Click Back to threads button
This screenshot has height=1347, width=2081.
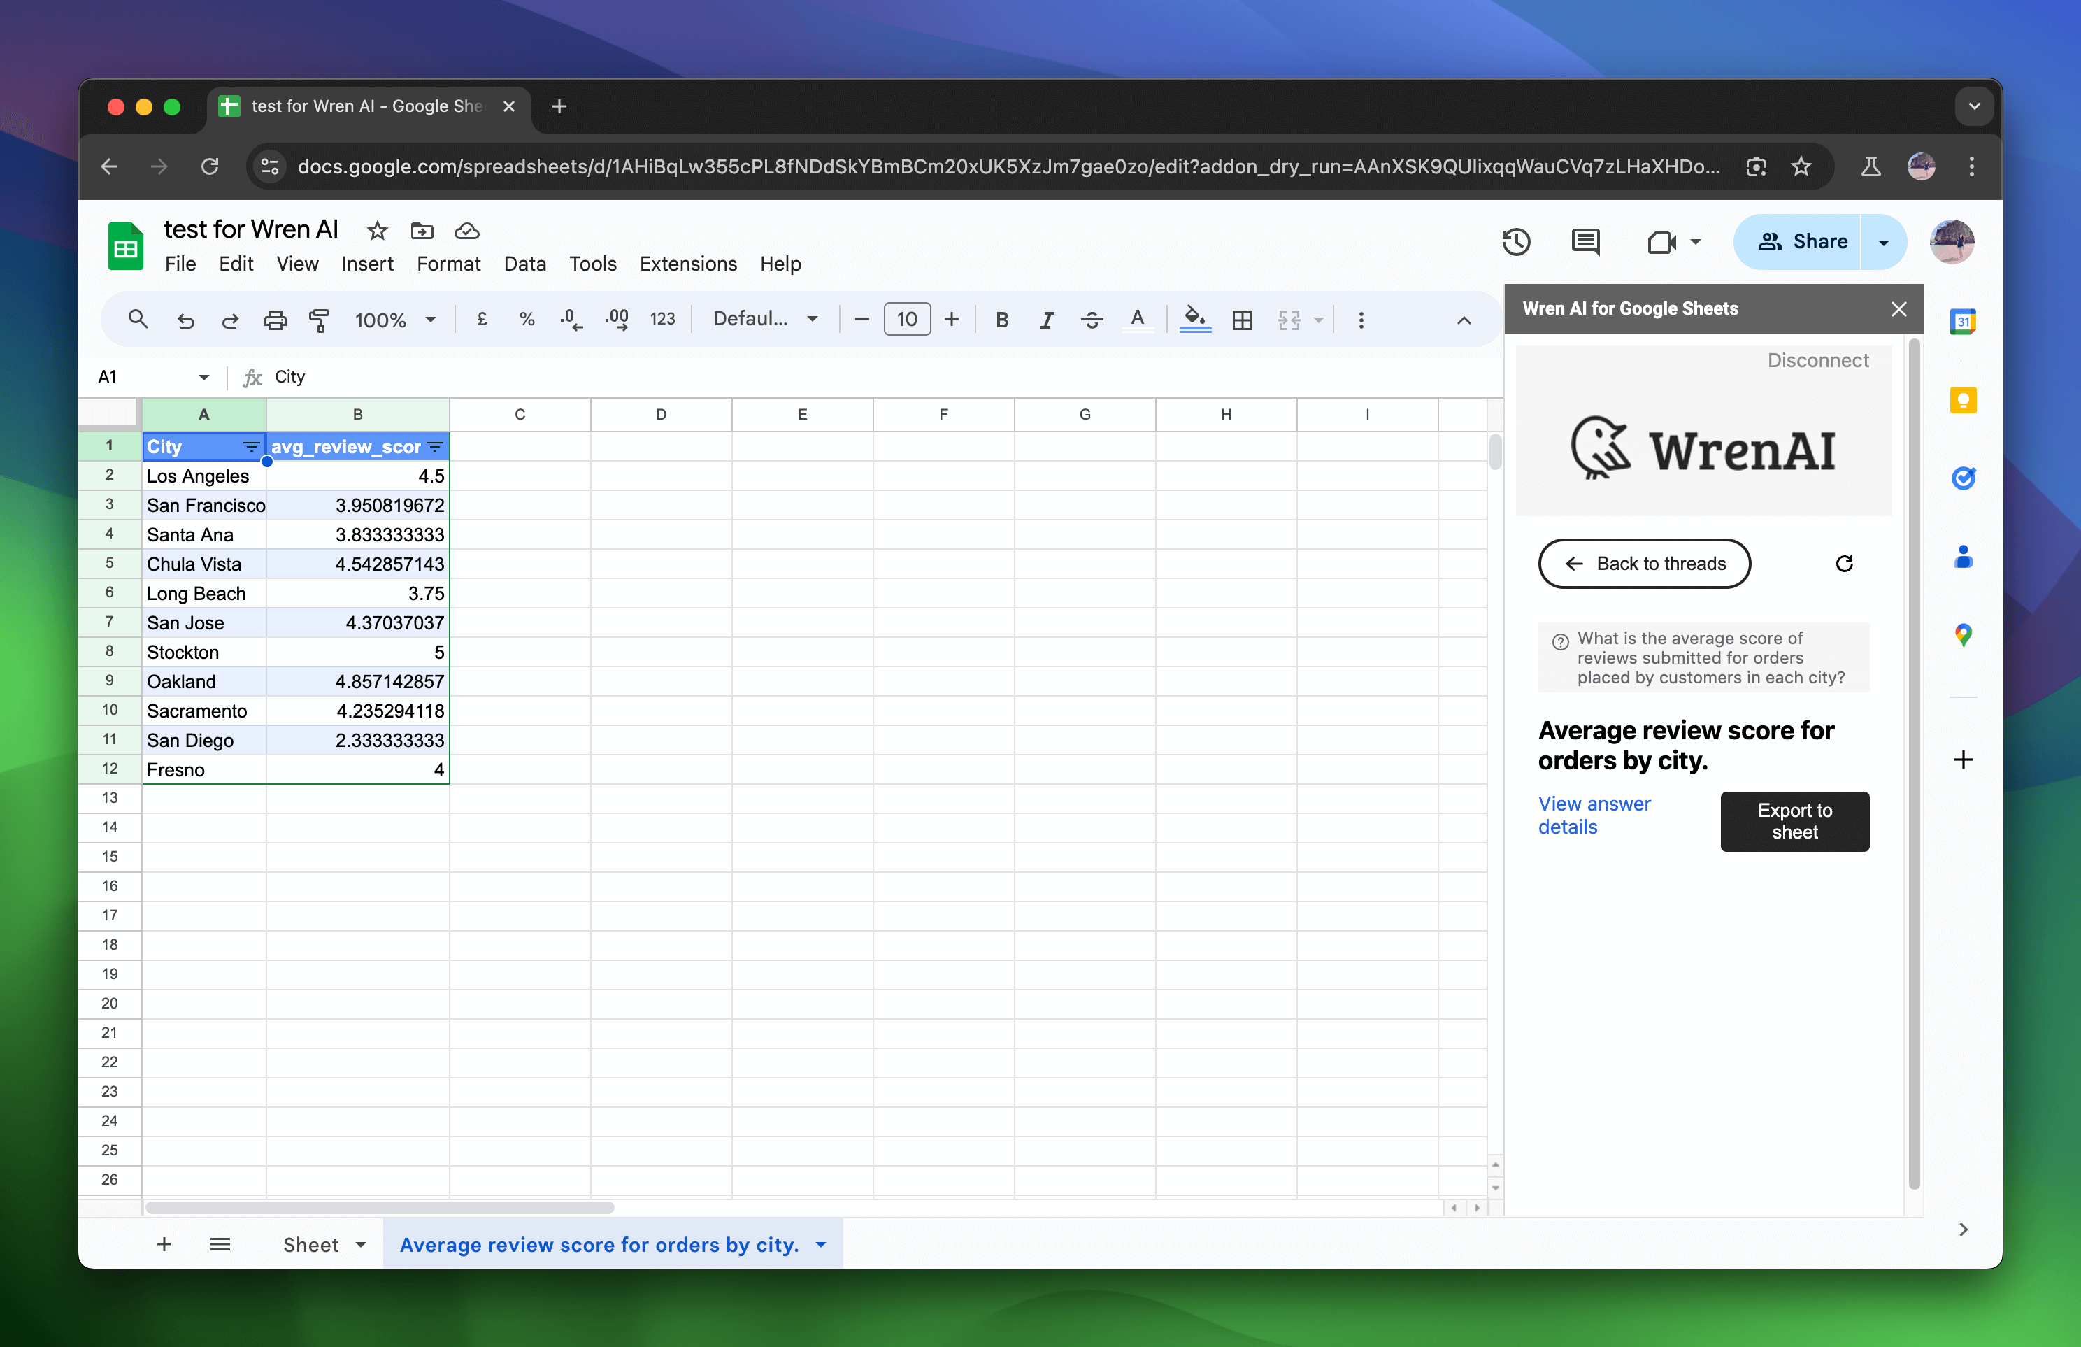click(1644, 563)
